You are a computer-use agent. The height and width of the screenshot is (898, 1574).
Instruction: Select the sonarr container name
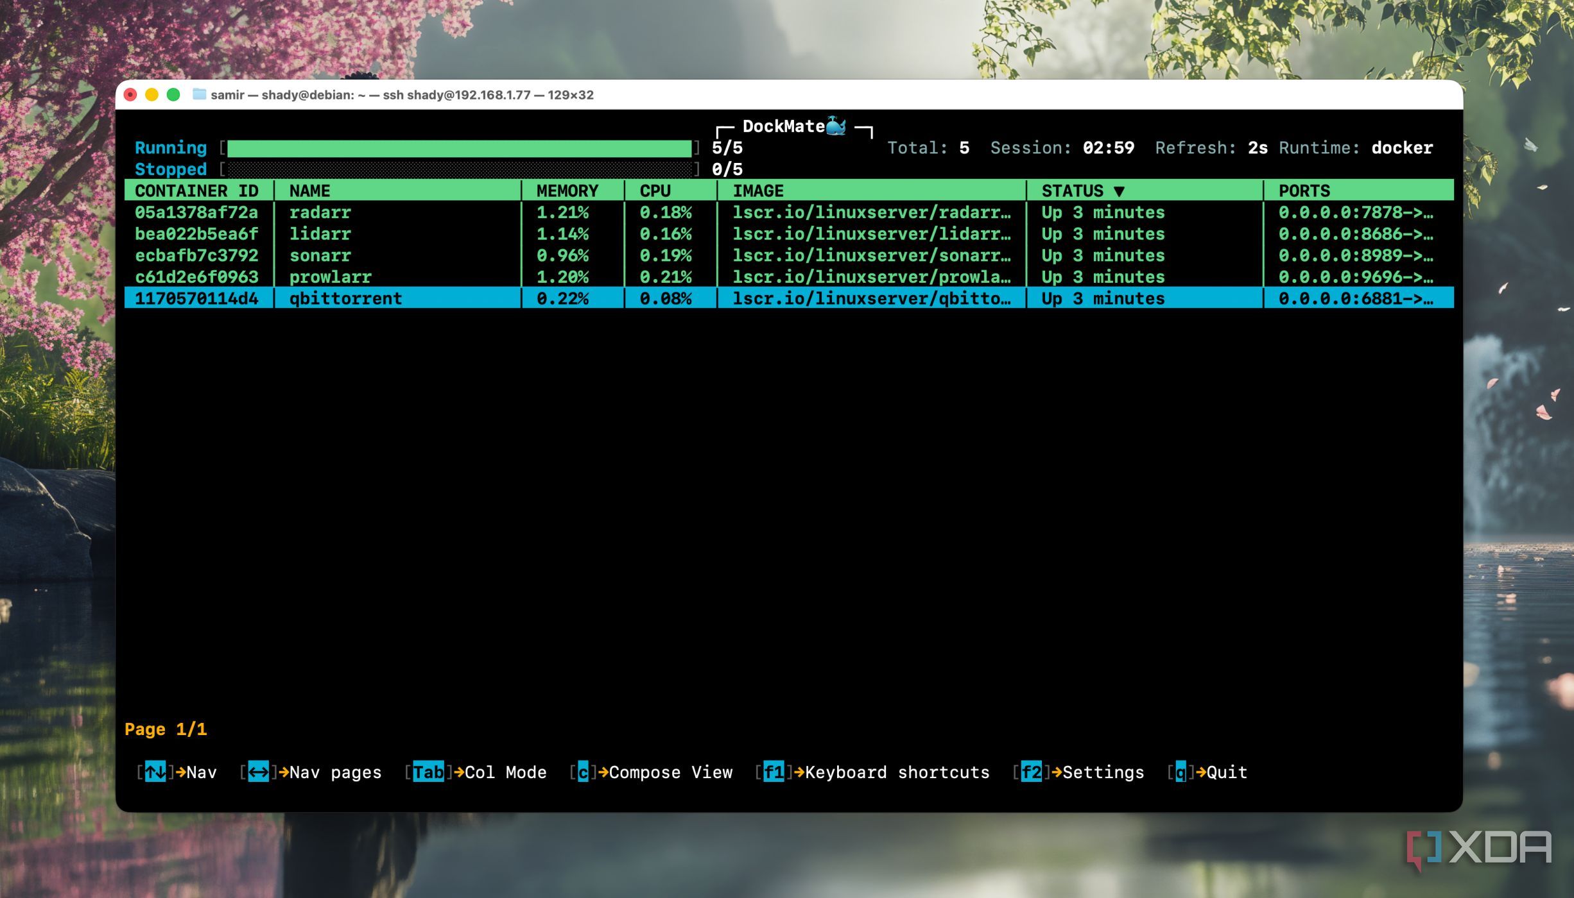tap(320, 255)
